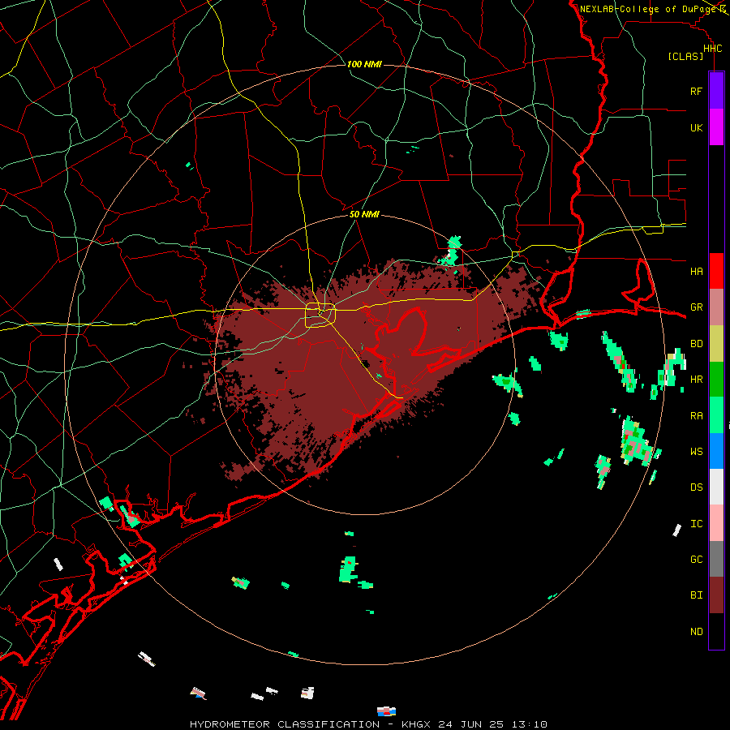
Task: Select the GR dusty pink legend swatch
Action: 716,307
